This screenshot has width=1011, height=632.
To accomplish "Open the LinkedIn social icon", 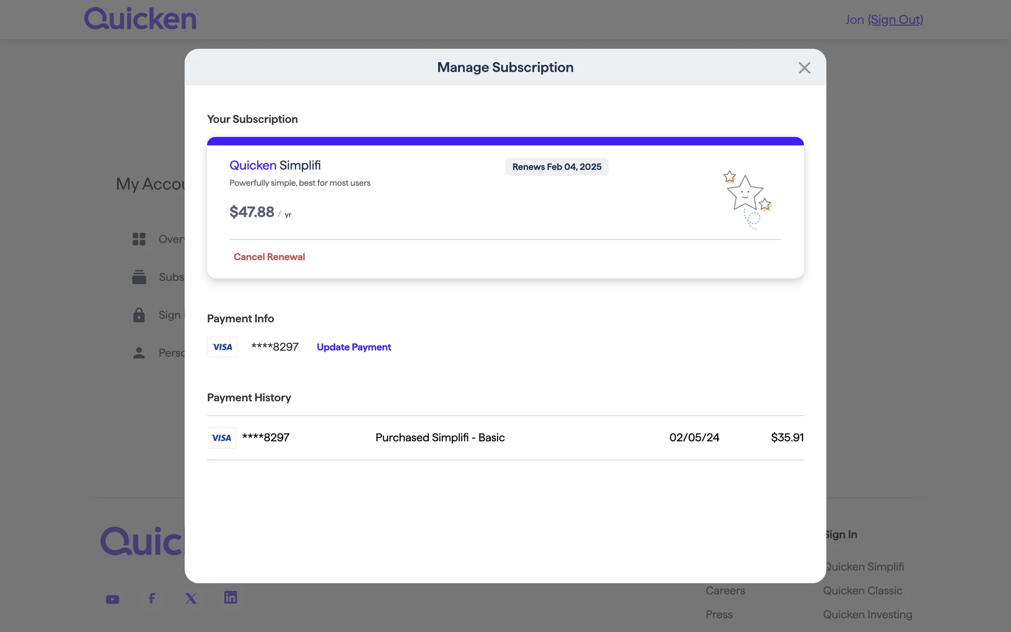I will click(x=231, y=597).
